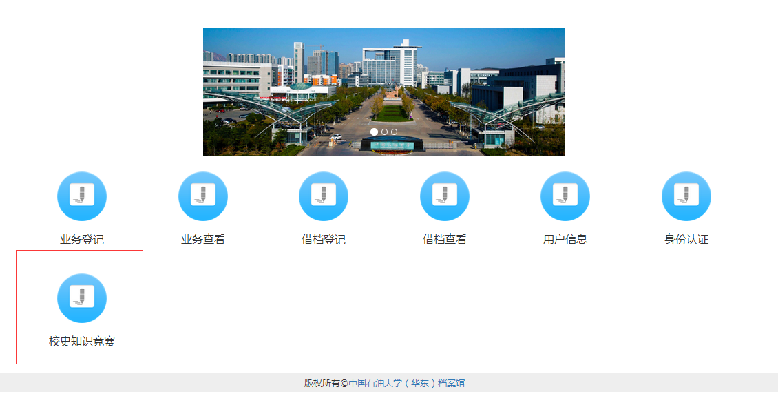
Task: Jump to the third carousel slide dot
Action: tap(394, 132)
